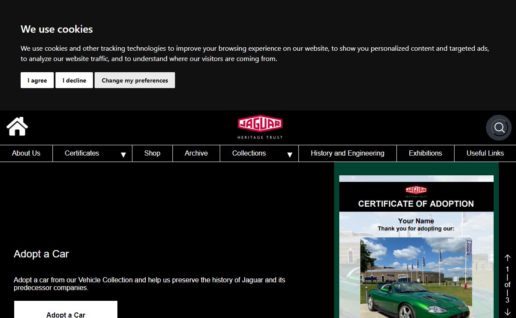Click the Adopt a Car button
Screen dimensions: 516x318
click(66, 310)
